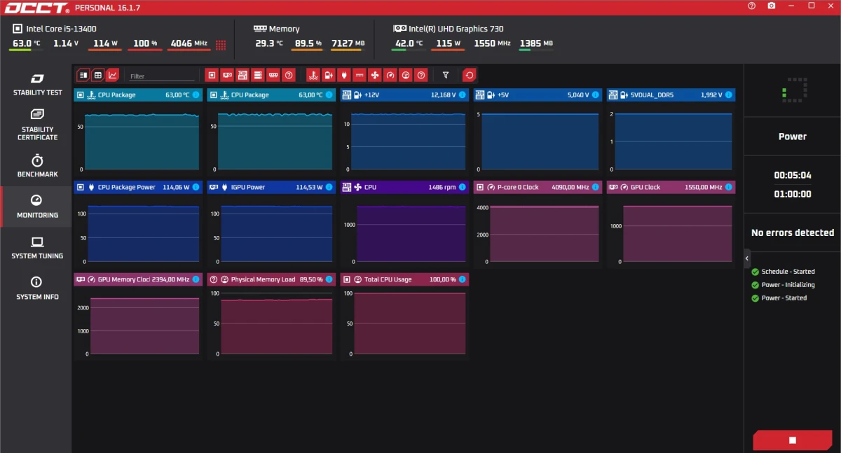Image resolution: width=841 pixels, height=453 pixels.
Task: Toggle the CPU hardware filter icon
Action: (212, 75)
